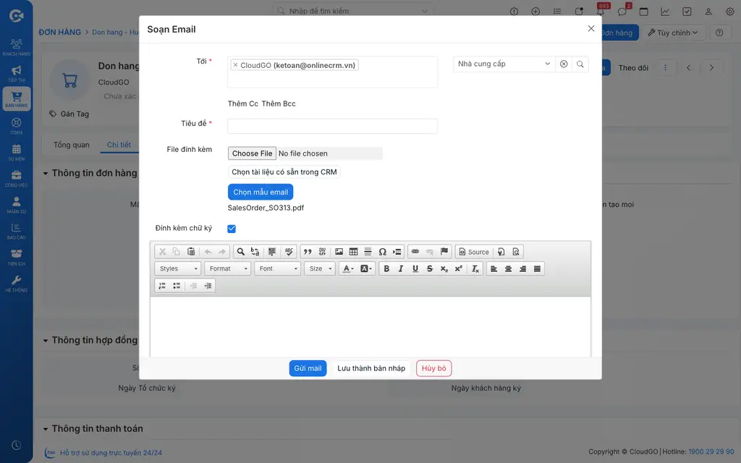
Task: Open CSKH module in sidebar
Action: pyautogui.click(x=17, y=126)
